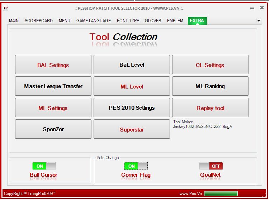
Task: Click the green progress bar in footer
Action: (x=225, y=194)
